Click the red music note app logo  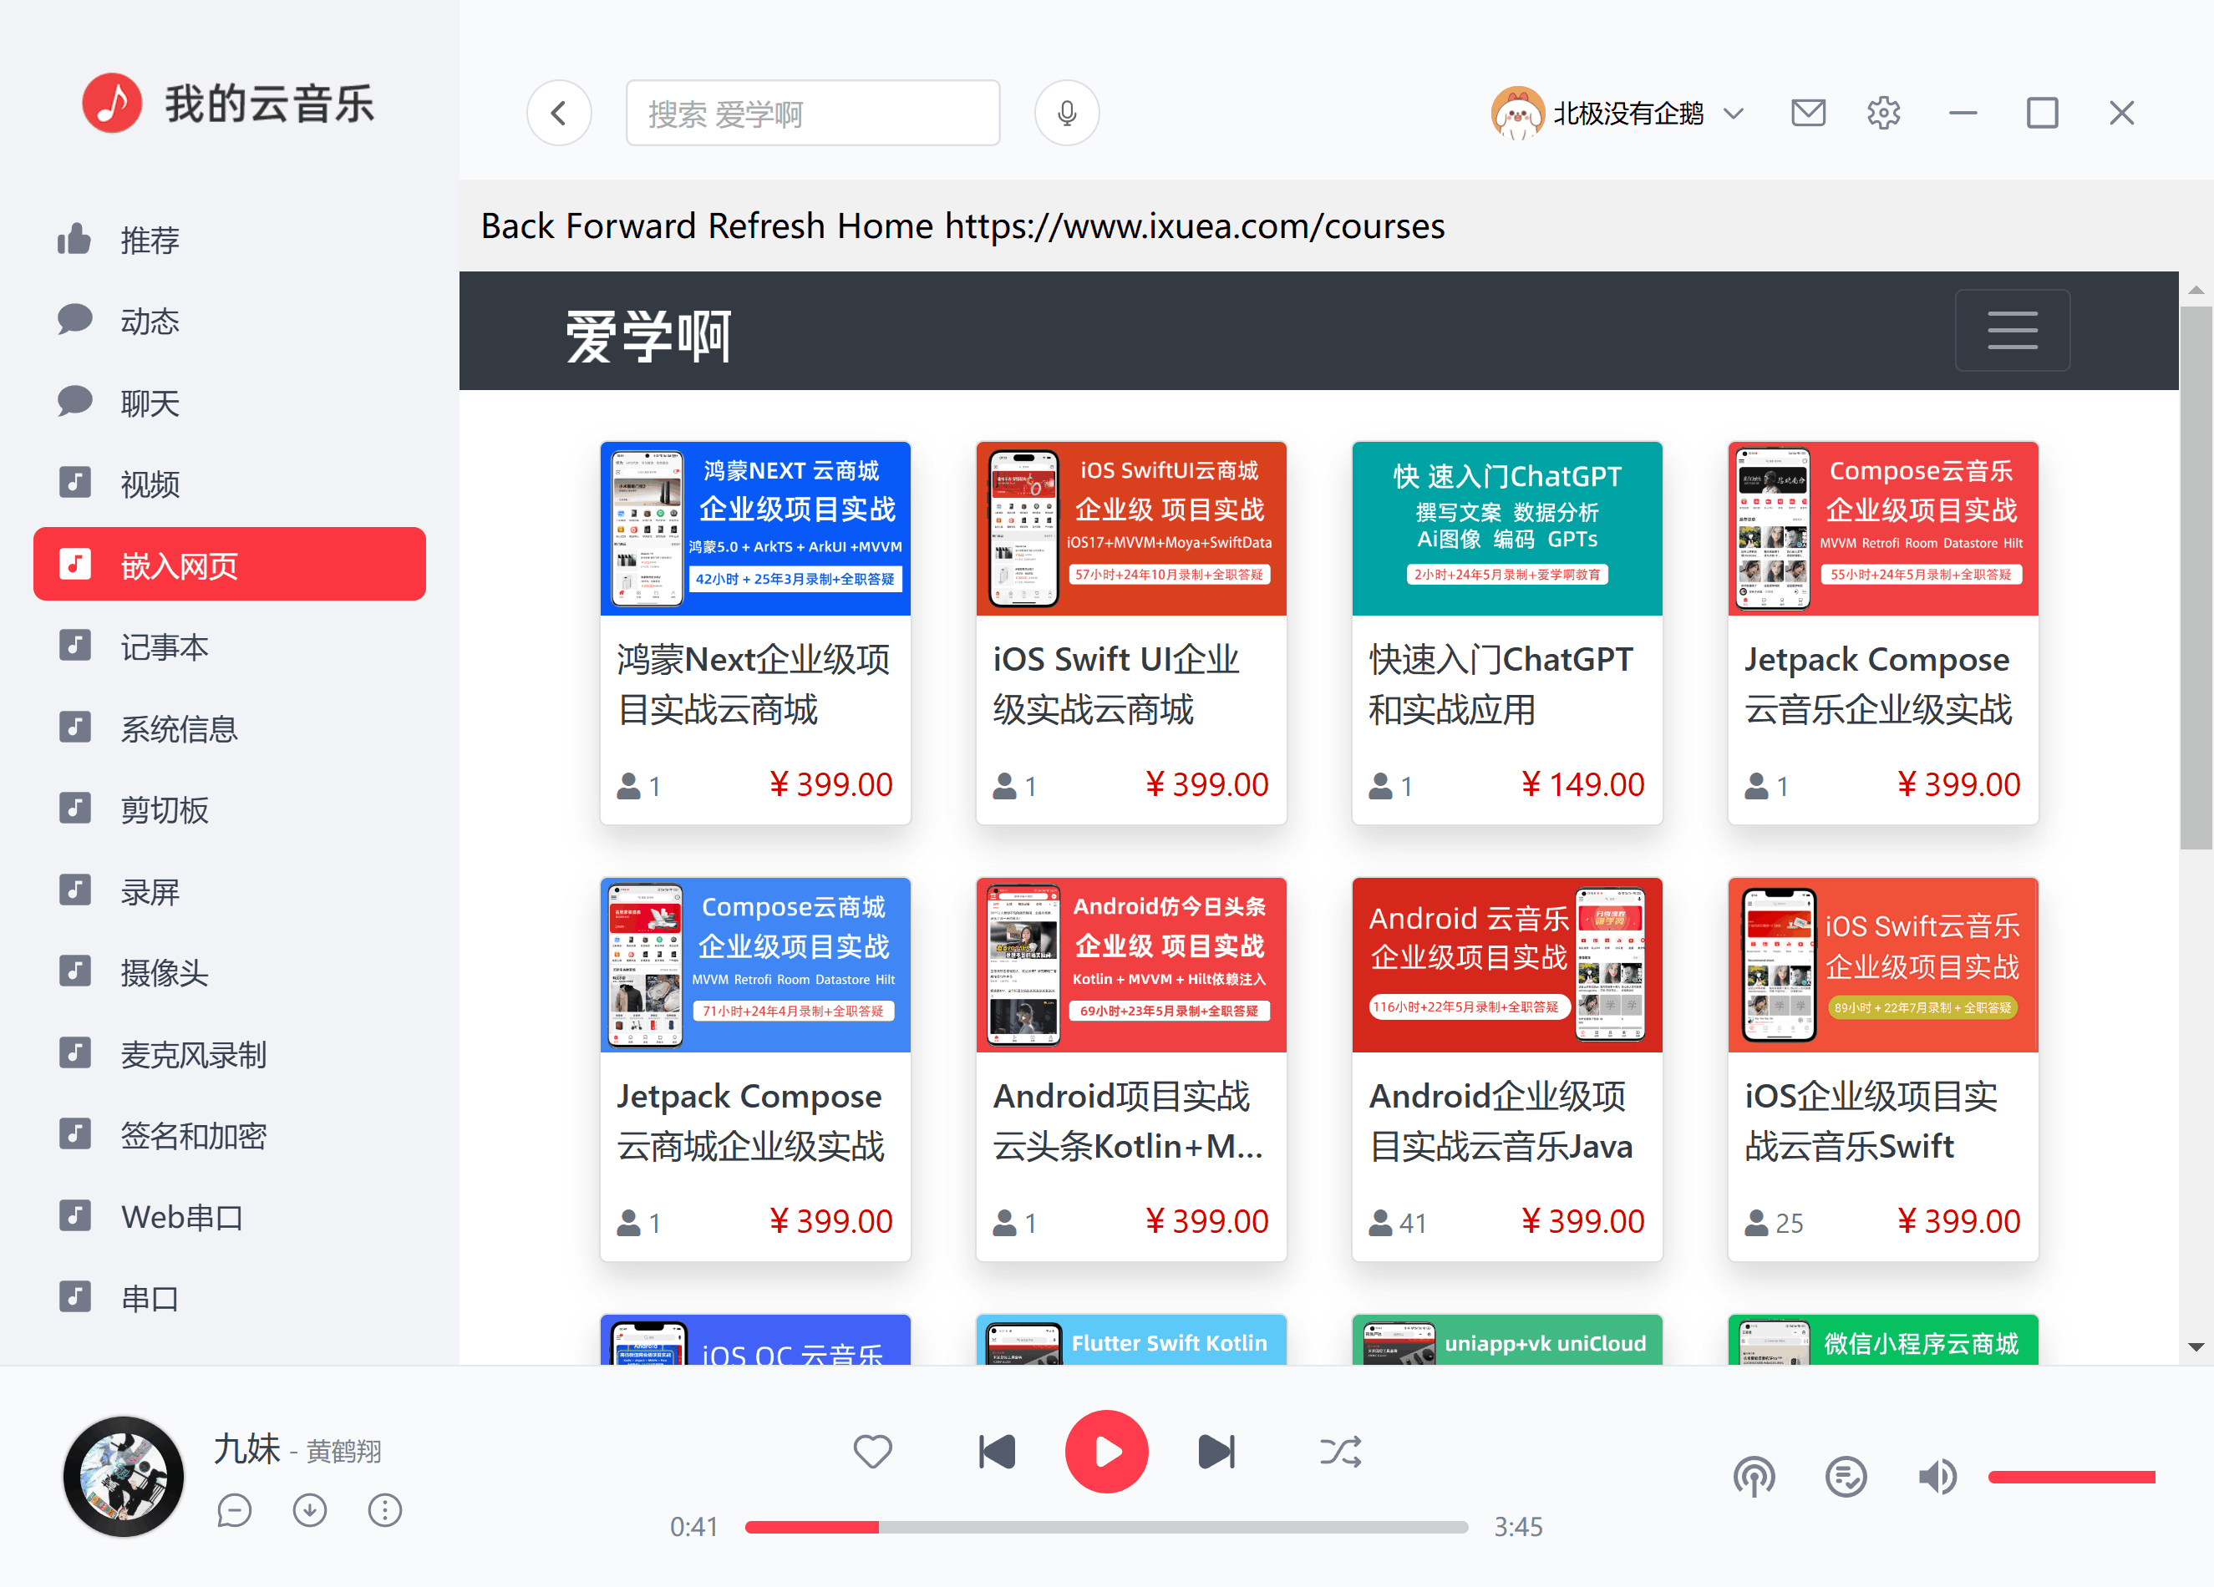[x=112, y=104]
